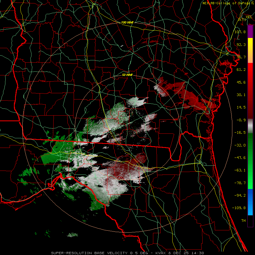The image size is (255, 255).
Task: Click the Super-Resolution Base Velocity caption
Action: (127, 253)
